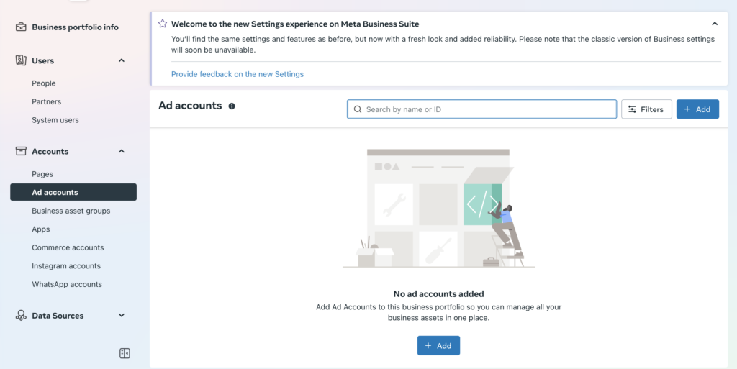
Task: Click the top-right blue Add button
Action: (x=697, y=109)
